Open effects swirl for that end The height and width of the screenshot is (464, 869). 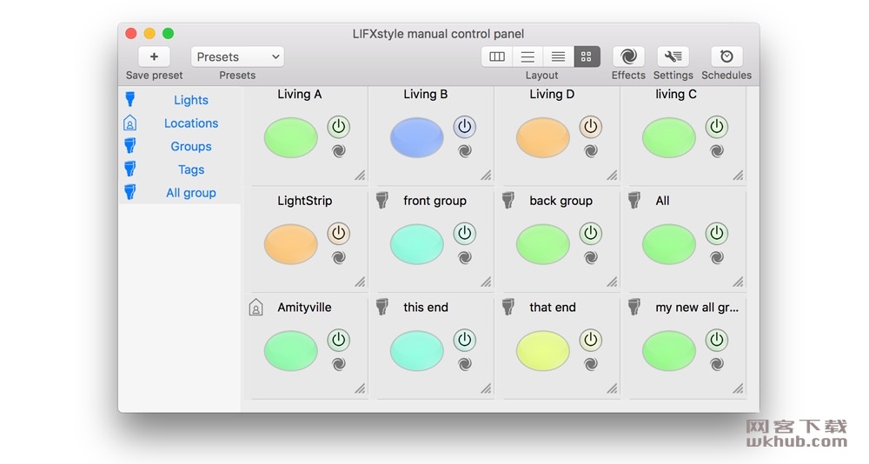(591, 364)
